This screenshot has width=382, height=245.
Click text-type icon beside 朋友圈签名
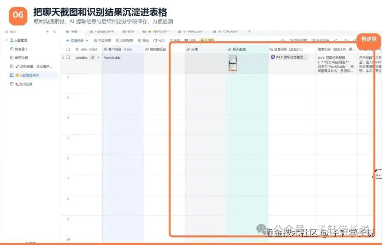click(x=147, y=49)
